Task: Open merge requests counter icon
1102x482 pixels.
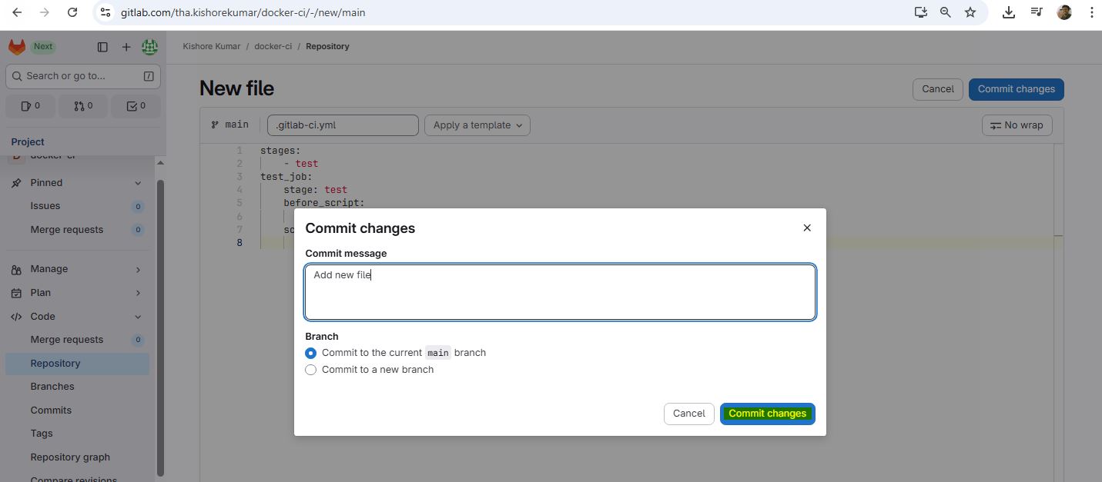Action: 83,106
